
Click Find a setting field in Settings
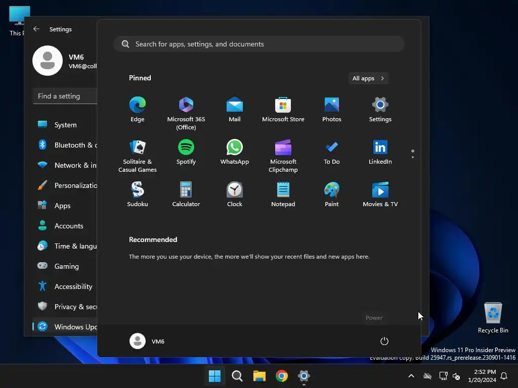(65, 96)
